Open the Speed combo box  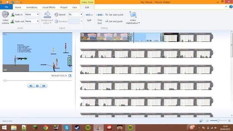(75, 15)
